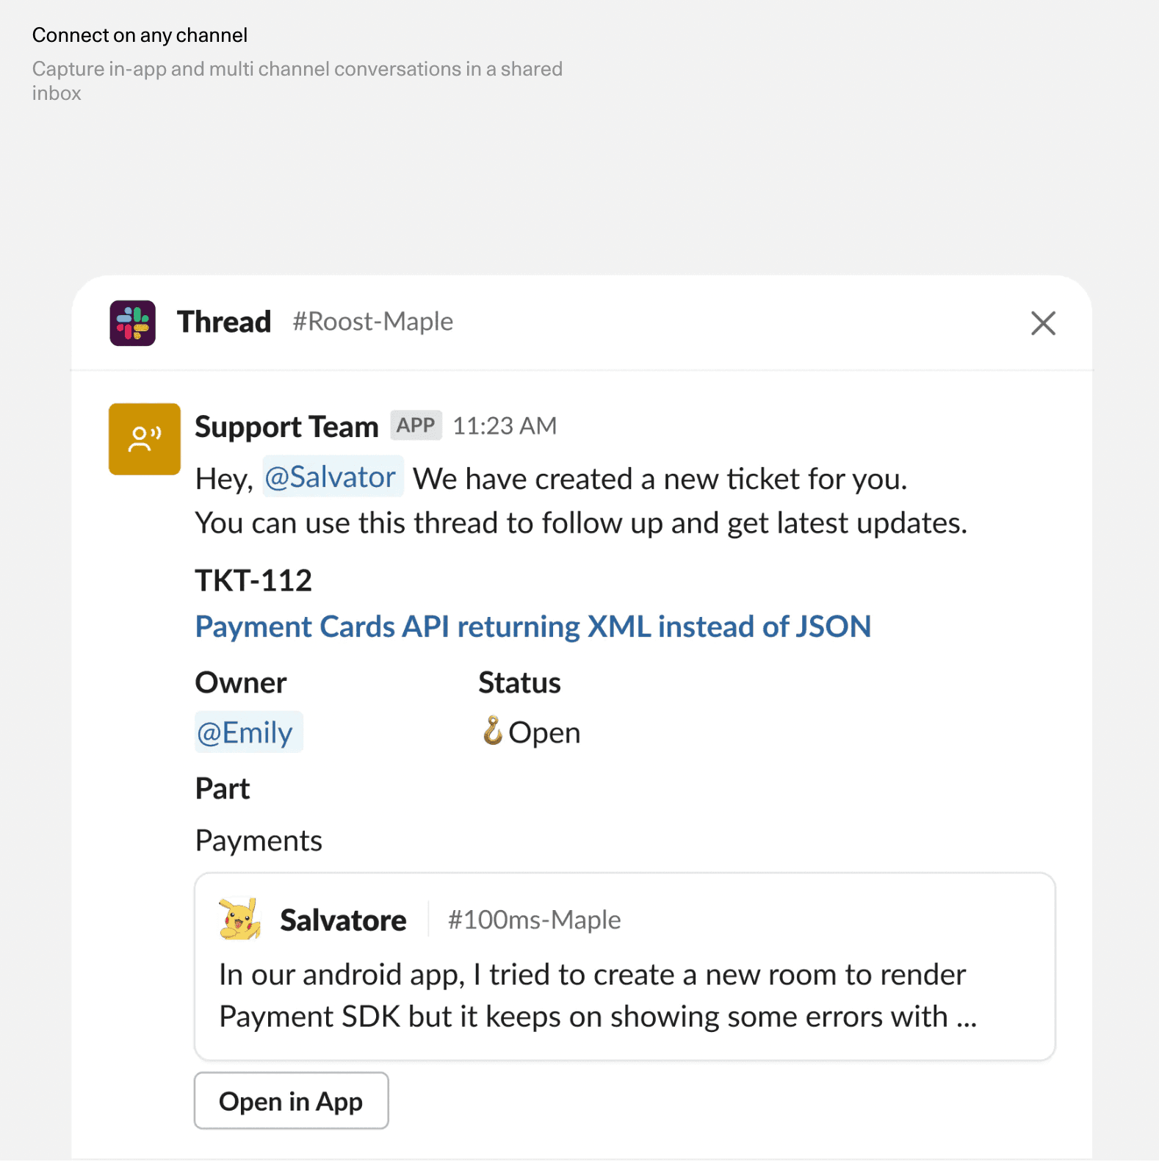Image resolution: width=1159 pixels, height=1162 pixels.
Task: Click the Salvatore name in quoted message
Action: (343, 920)
